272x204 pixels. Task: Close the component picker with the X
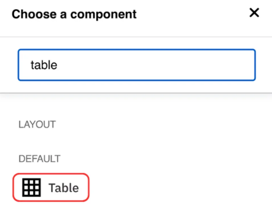pyautogui.click(x=254, y=13)
